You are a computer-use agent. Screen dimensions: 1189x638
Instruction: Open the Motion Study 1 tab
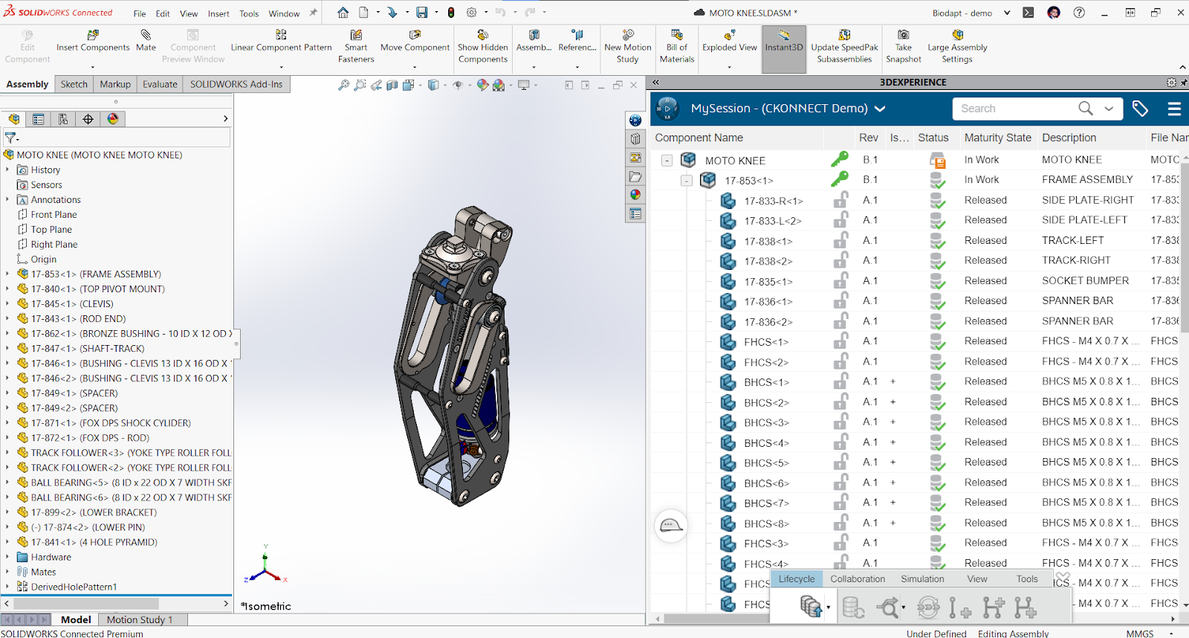(140, 619)
